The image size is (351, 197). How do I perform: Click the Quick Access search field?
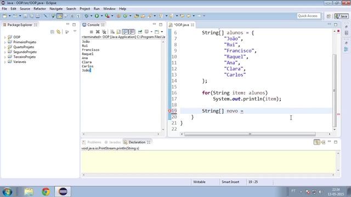pyautogui.click(x=308, y=16)
